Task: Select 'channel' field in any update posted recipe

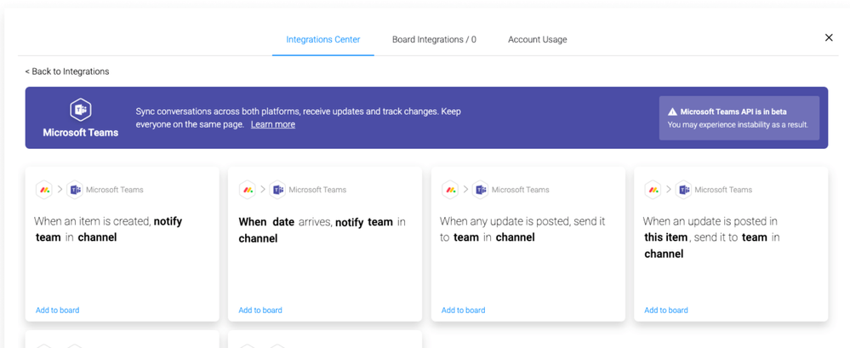Action: (516, 237)
